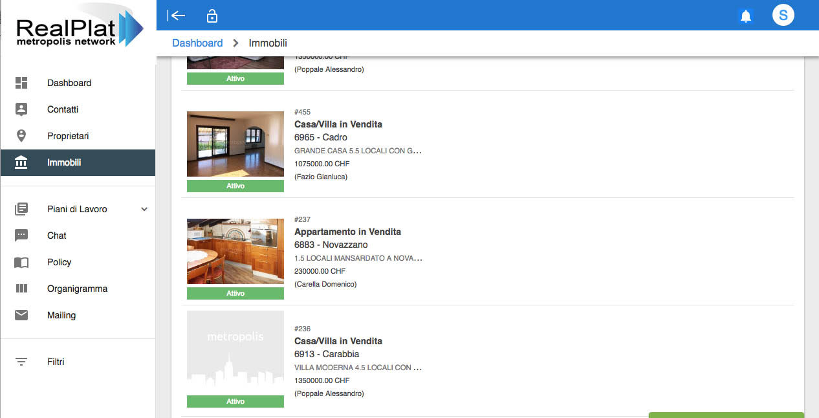Select Immobili in the sidebar menu
The width and height of the screenshot is (819, 418).
pyautogui.click(x=64, y=162)
